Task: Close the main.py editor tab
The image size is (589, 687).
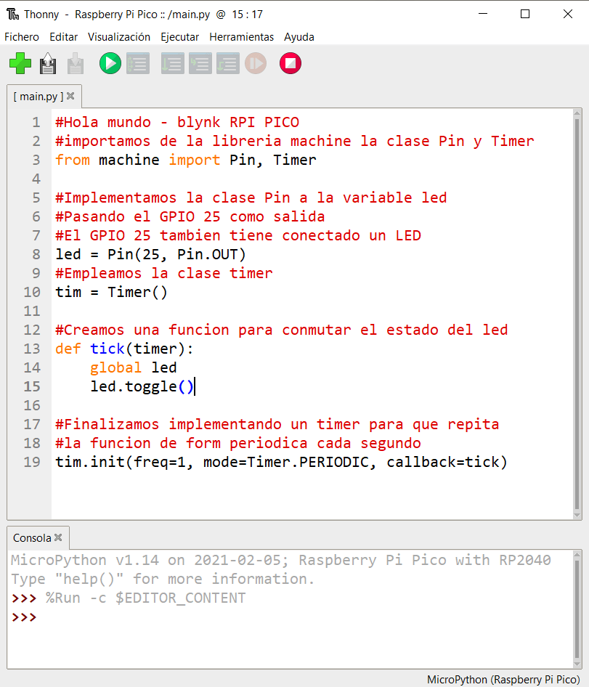Action: coord(70,96)
